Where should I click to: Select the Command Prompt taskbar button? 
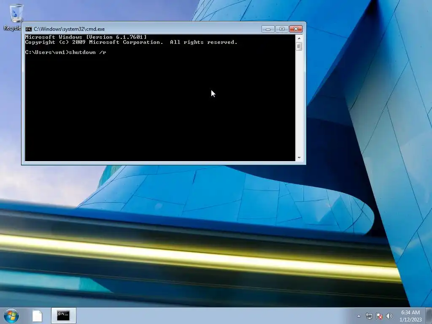63,316
